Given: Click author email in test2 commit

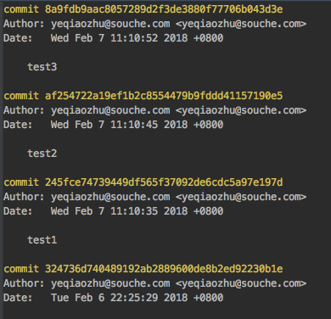Looking at the screenshot, I should click(110, 110).
